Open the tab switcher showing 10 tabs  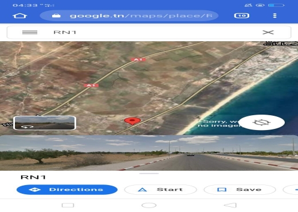click(242, 15)
